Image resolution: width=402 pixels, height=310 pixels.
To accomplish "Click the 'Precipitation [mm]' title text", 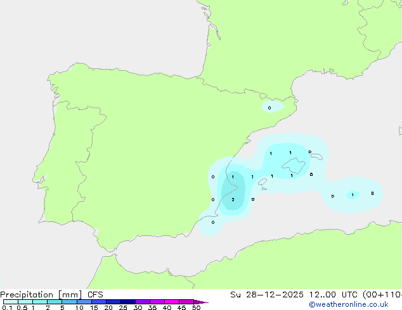I will pyautogui.click(x=41, y=295).
